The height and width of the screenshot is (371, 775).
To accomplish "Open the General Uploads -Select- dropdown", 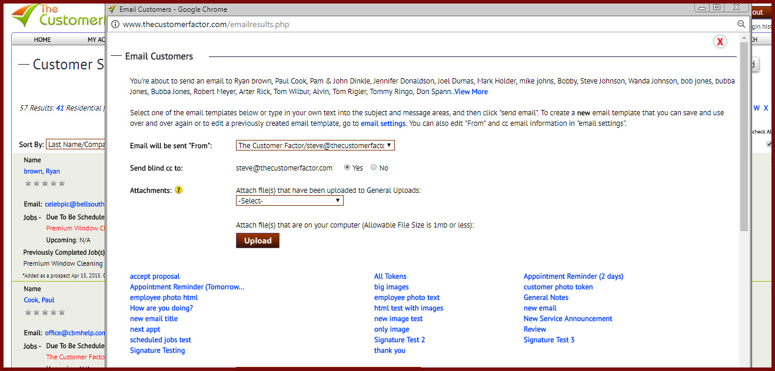I will [x=290, y=200].
